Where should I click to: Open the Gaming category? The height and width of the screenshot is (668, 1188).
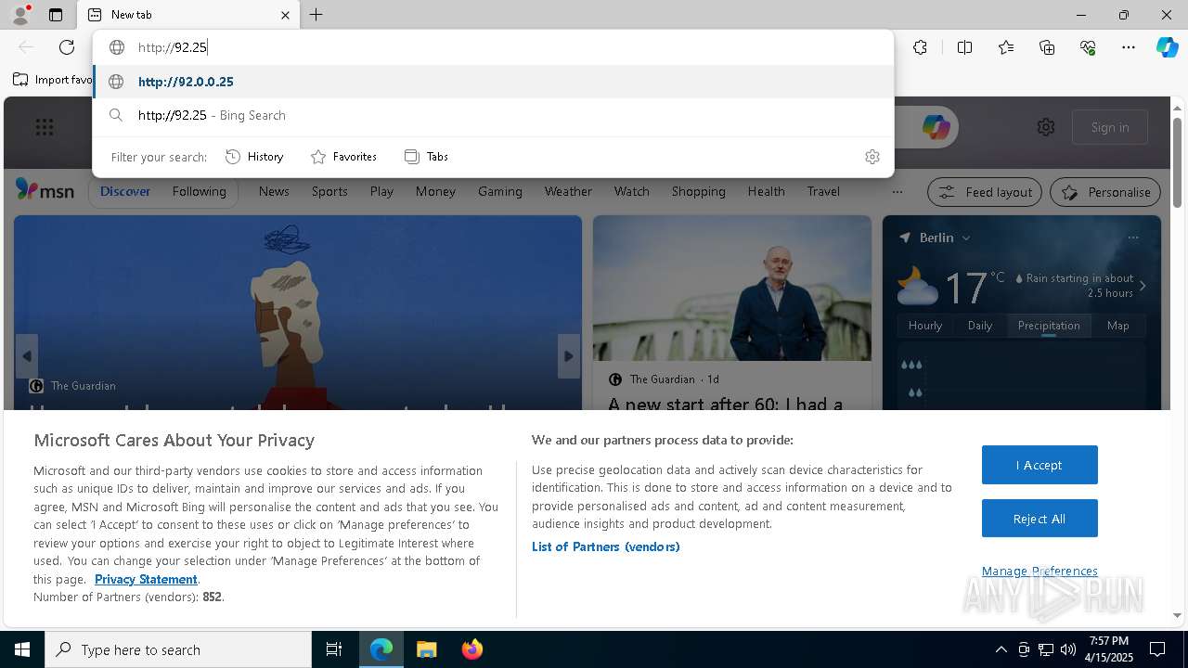[x=500, y=191]
